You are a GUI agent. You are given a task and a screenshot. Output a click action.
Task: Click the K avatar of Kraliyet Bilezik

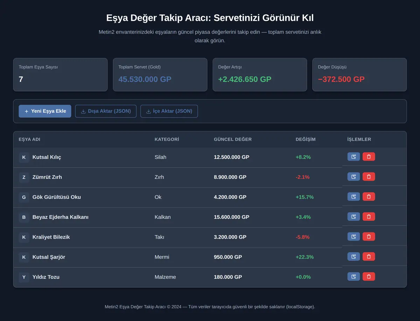pyautogui.click(x=24, y=237)
